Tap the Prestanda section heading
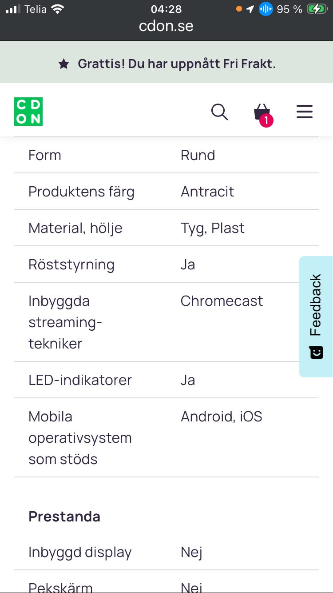The width and height of the screenshot is (333, 593). 64,517
